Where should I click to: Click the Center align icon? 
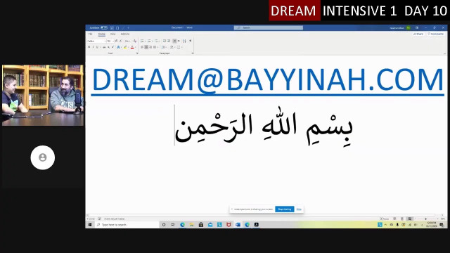point(146,47)
